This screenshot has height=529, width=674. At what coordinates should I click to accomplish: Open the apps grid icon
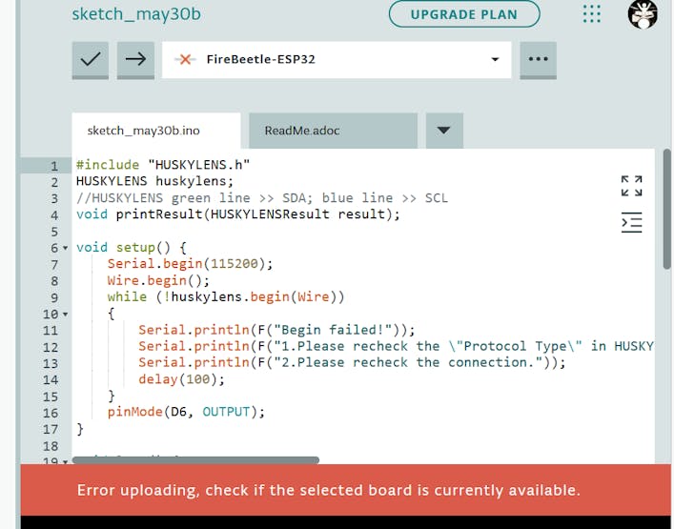[x=592, y=14]
